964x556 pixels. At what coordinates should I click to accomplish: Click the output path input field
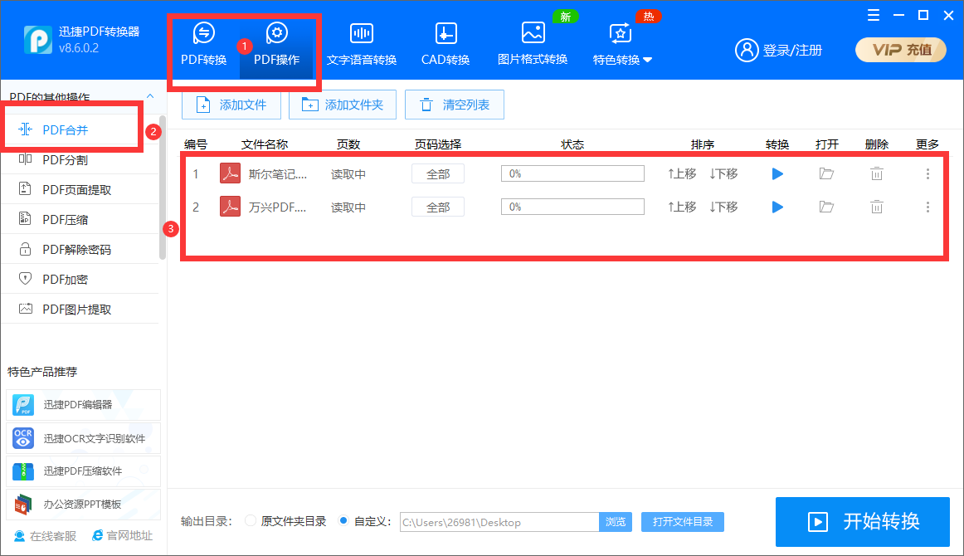[x=499, y=522]
